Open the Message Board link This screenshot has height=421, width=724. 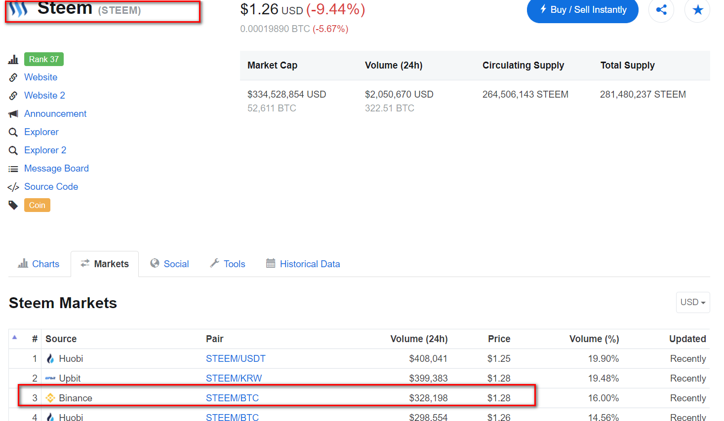pyautogui.click(x=56, y=168)
